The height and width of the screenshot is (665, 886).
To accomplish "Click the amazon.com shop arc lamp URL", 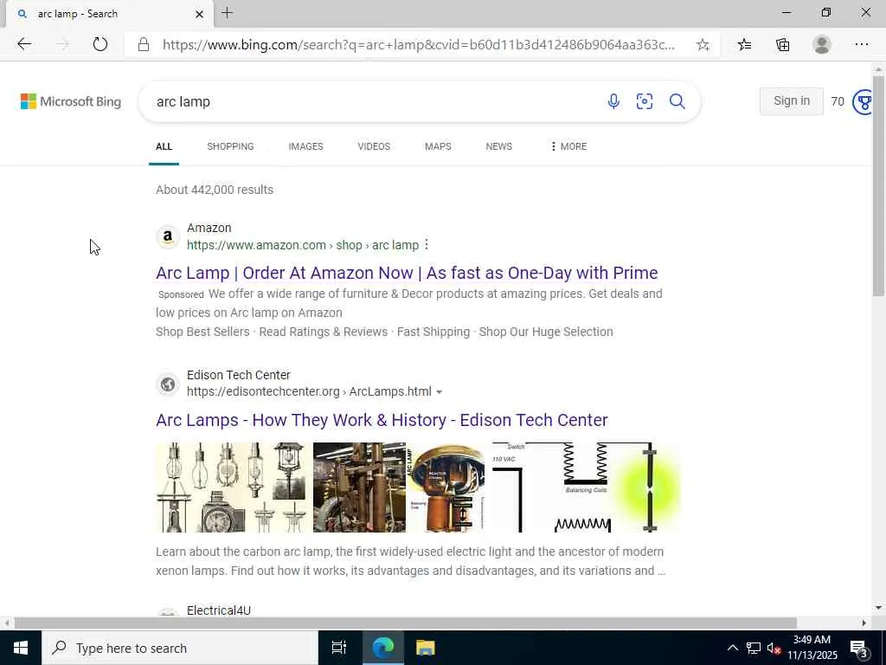I will click(x=303, y=245).
